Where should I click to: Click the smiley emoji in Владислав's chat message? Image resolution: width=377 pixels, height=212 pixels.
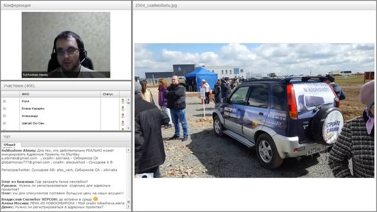(x=95, y=199)
